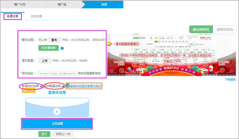The image size is (239, 139).
Task: Click the 重传 re-upload button
Action: point(54,40)
